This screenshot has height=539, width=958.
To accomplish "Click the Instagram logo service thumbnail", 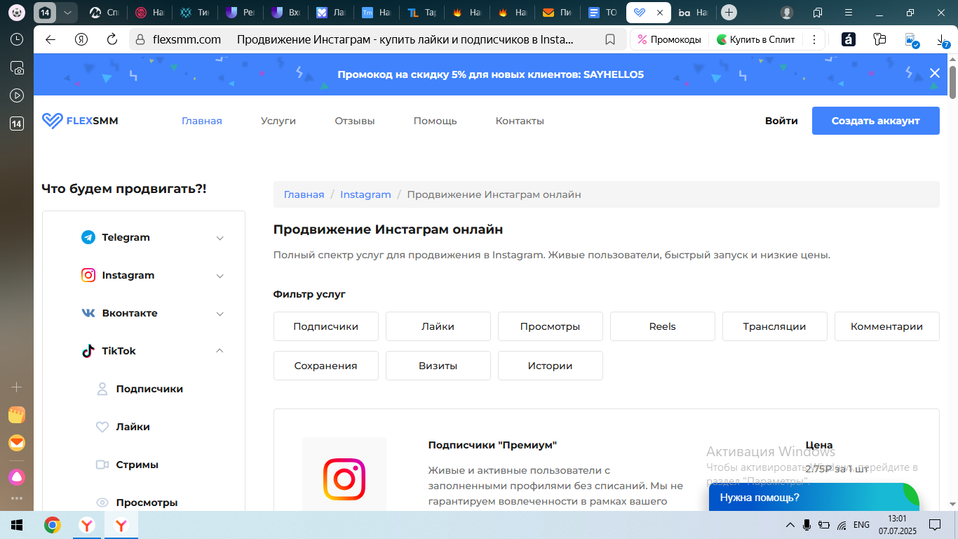I will point(344,479).
